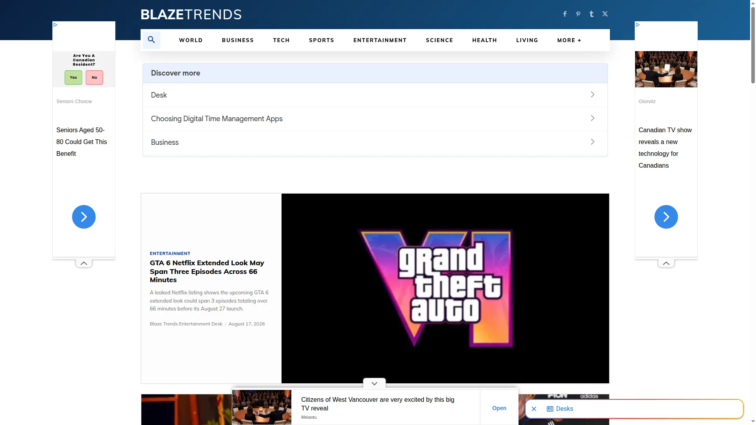Close the Desks suggestion popup
The image size is (756, 425).
click(534, 409)
